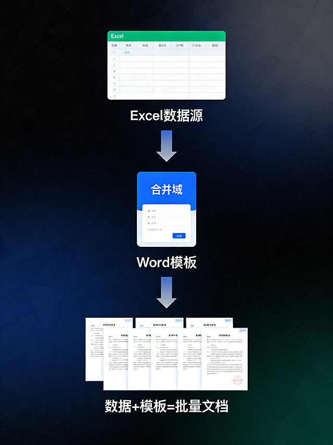Click the green Excel title bar
333x445 pixels.
pyautogui.click(x=166, y=36)
